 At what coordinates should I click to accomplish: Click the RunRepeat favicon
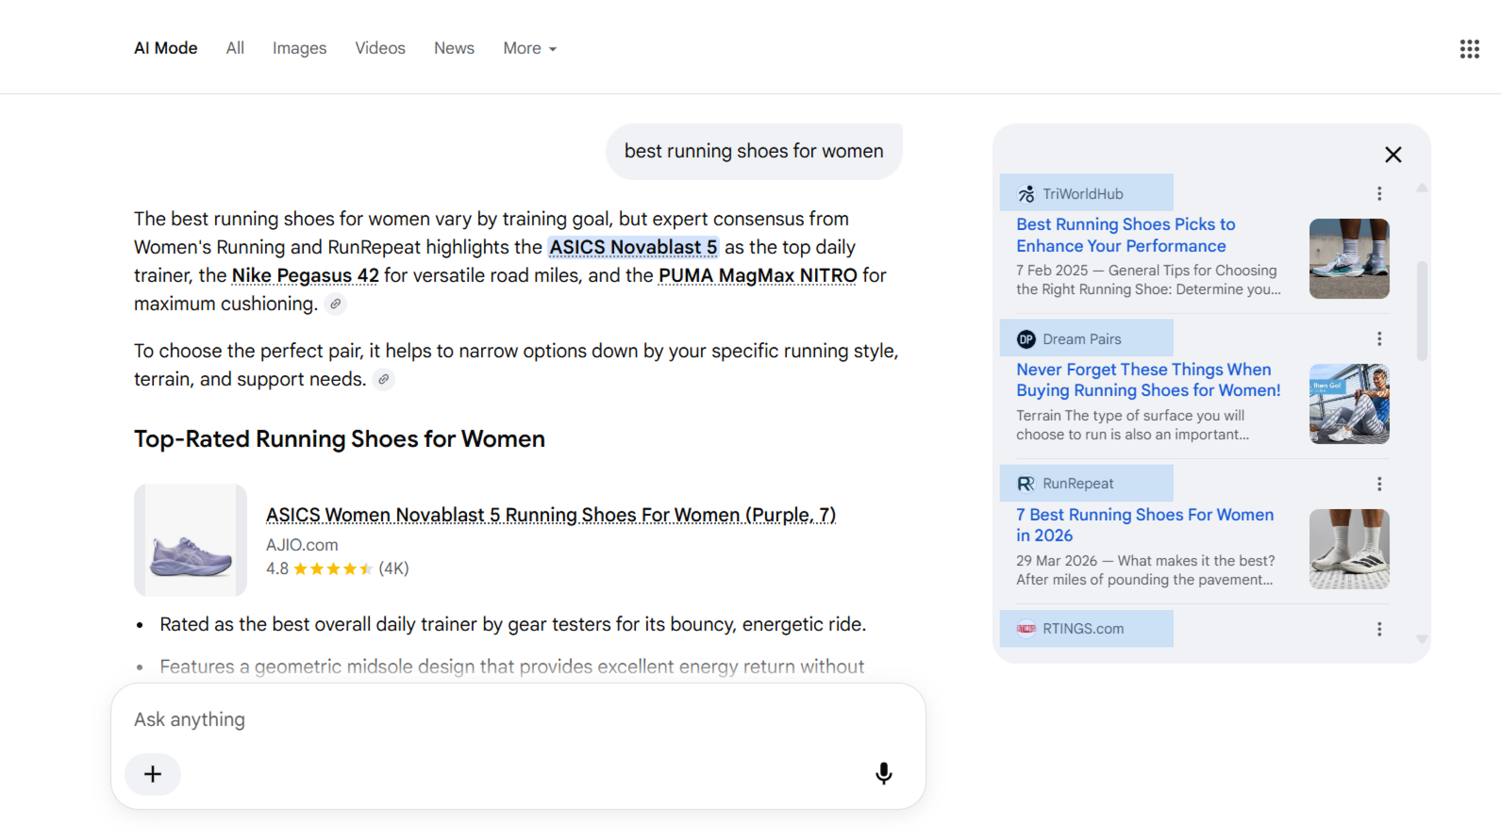click(x=1026, y=484)
